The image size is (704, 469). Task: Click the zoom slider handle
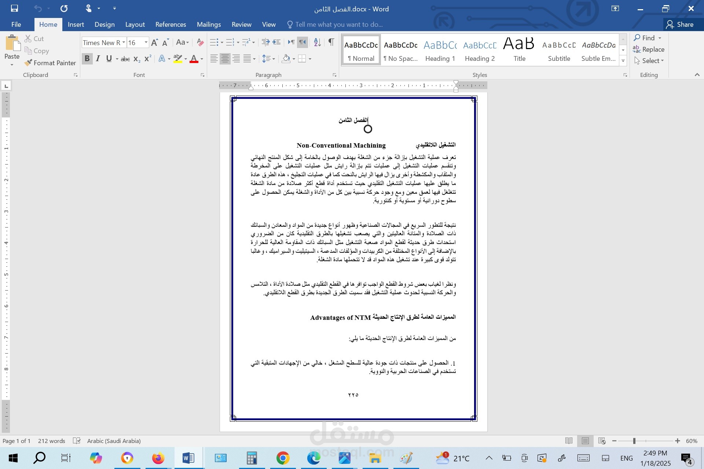(x=634, y=441)
